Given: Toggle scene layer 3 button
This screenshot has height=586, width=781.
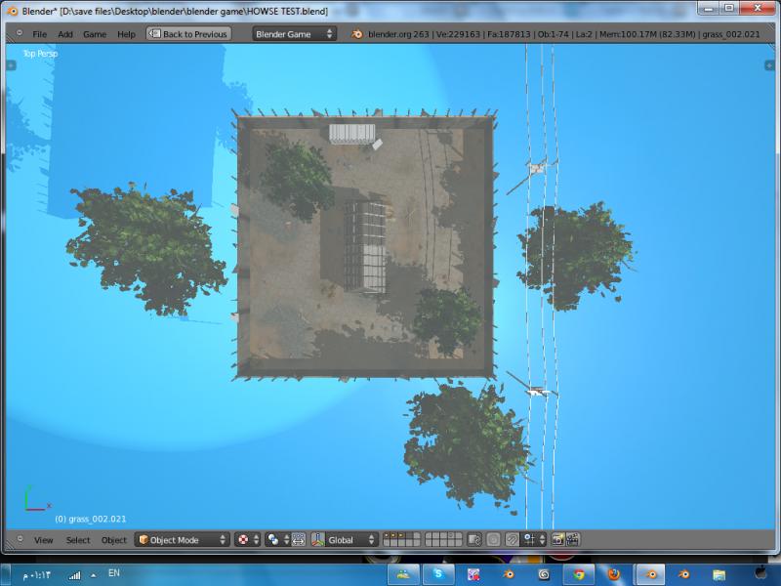Looking at the screenshot, I should tap(401, 535).
